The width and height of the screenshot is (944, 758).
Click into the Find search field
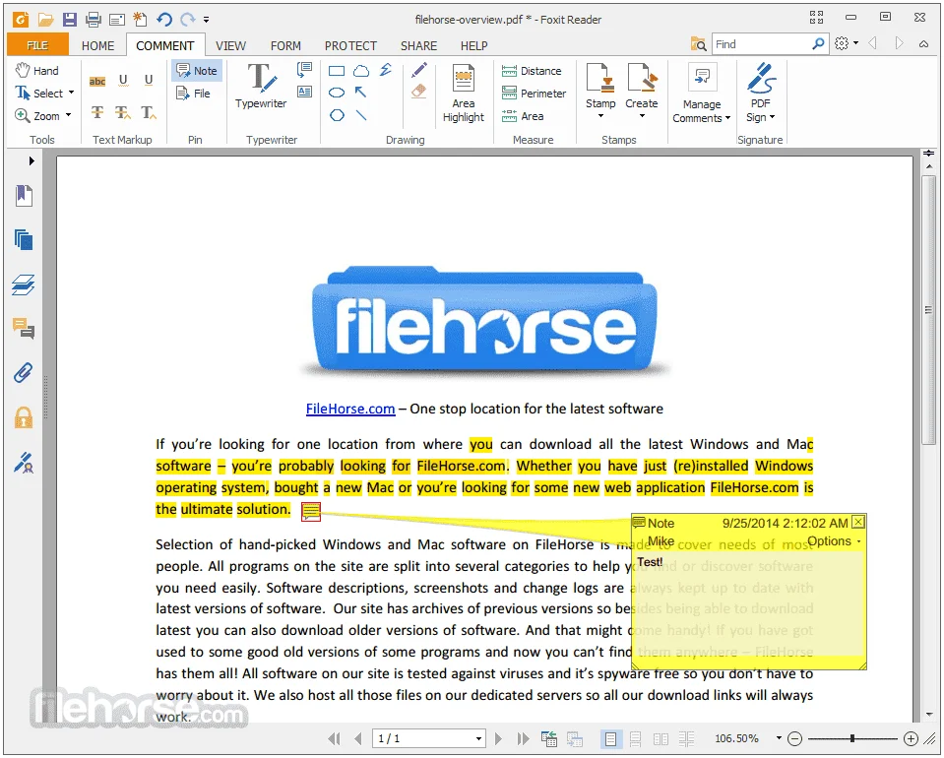pyautogui.click(x=761, y=44)
